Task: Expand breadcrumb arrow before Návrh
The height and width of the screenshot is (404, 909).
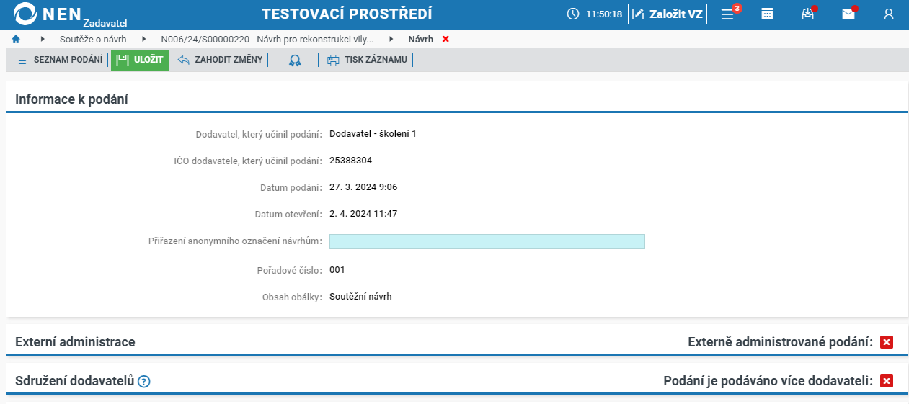Action: [391, 39]
